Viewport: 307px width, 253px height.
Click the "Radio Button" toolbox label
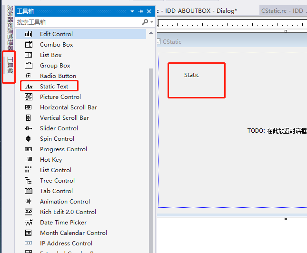pyautogui.click(x=58, y=76)
